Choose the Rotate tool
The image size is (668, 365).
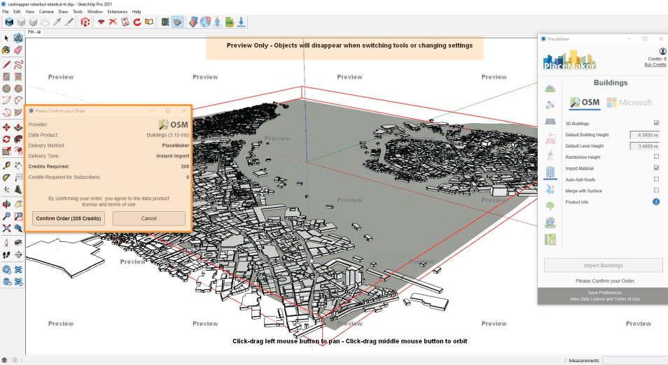[x=6, y=139]
